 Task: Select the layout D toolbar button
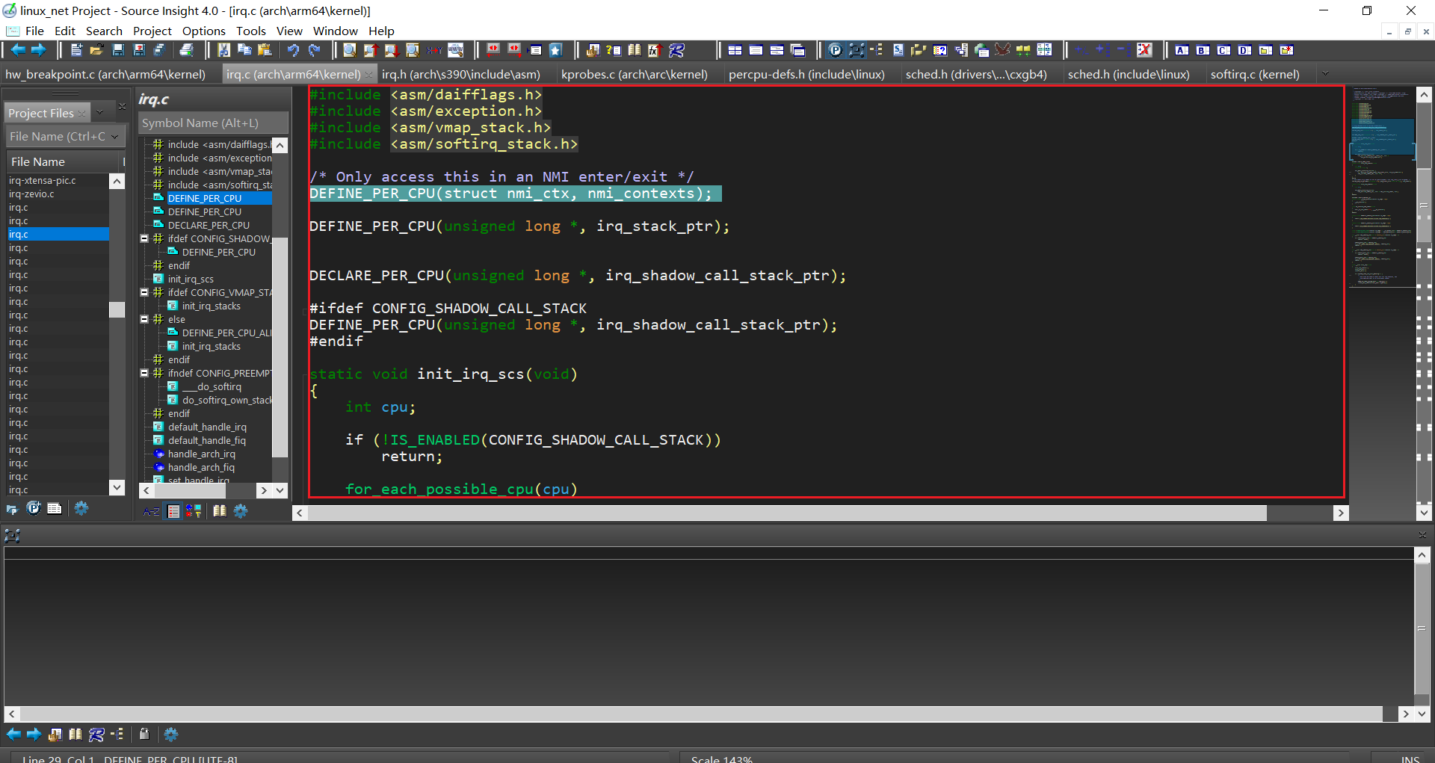(1244, 50)
